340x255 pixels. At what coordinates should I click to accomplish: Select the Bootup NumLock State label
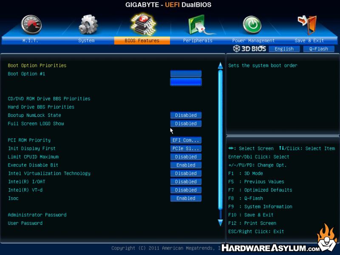point(34,115)
